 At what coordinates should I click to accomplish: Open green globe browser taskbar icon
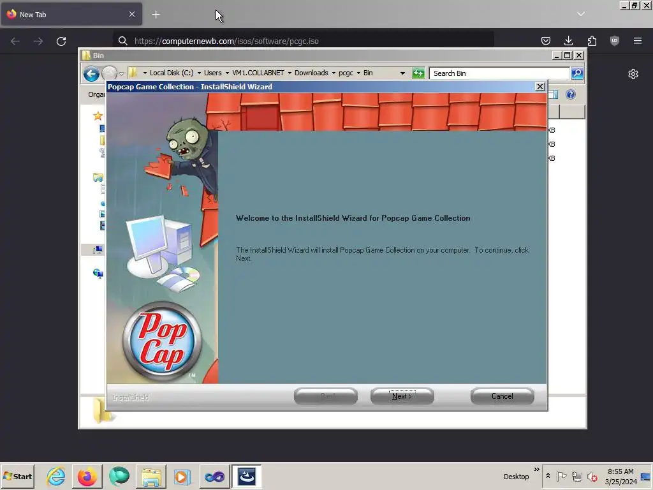pos(119,476)
